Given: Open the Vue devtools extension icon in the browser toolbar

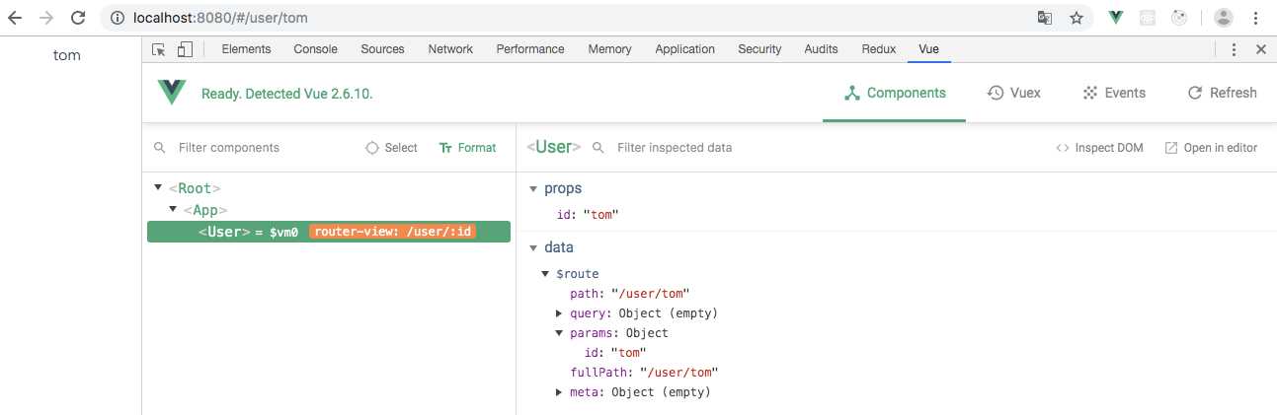Looking at the screenshot, I should (1116, 18).
